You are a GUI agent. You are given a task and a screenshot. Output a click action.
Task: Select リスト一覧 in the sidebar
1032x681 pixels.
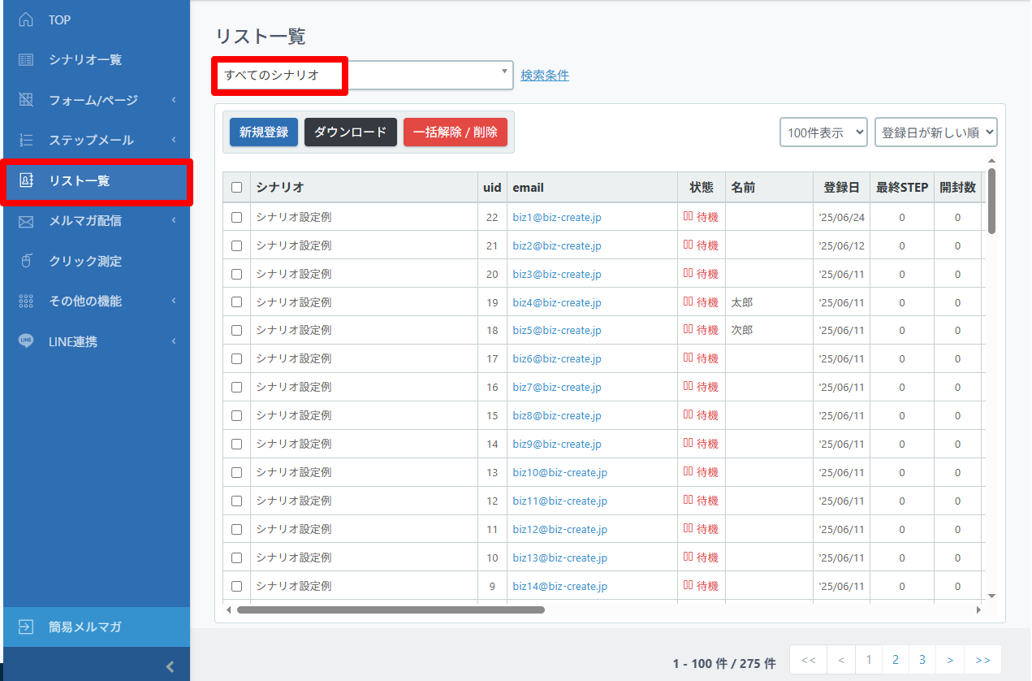pos(97,180)
